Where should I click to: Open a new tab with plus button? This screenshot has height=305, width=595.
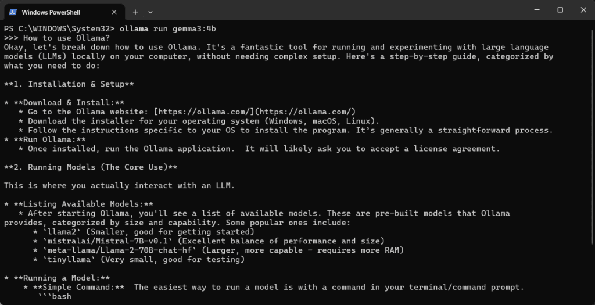[x=135, y=12]
